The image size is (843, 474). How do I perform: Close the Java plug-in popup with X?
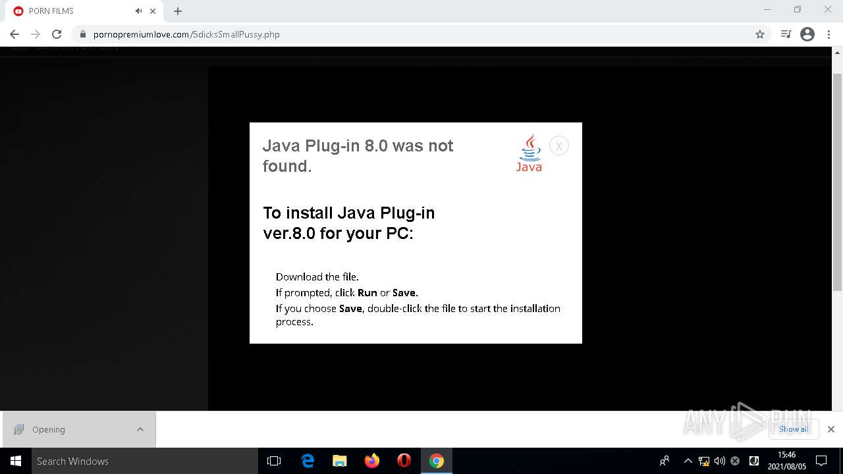click(x=558, y=146)
